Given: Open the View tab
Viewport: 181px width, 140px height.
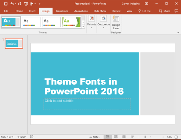Looking at the screenshot, I should click(x=129, y=11).
